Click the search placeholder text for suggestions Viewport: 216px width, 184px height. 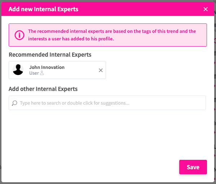(x=75, y=103)
